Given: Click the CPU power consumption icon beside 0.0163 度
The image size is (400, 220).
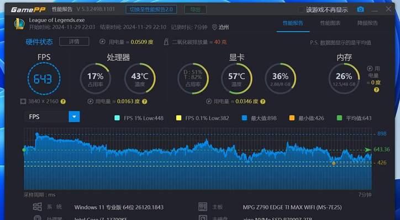Looking at the screenshot, I should tap(90, 102).
